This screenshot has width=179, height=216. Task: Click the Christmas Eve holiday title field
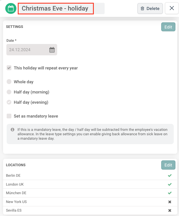(x=56, y=9)
